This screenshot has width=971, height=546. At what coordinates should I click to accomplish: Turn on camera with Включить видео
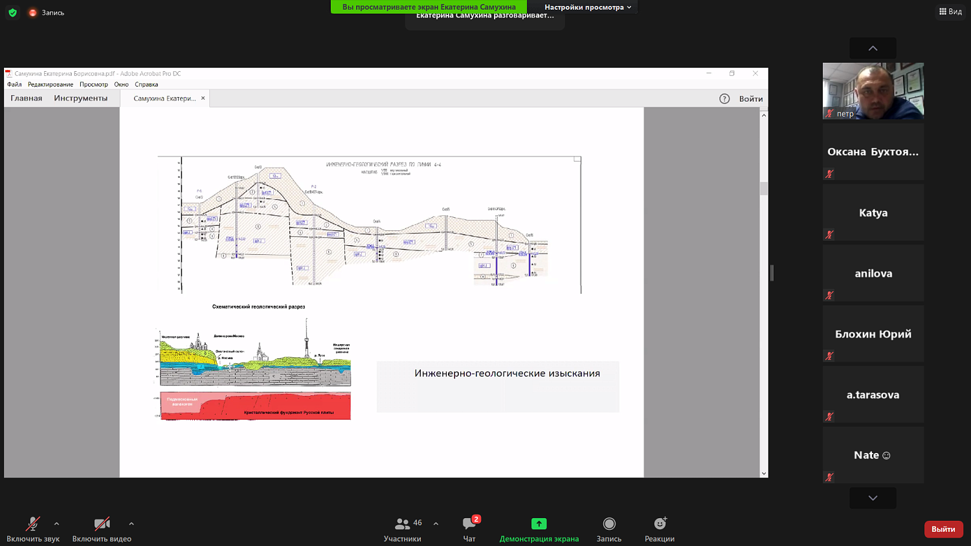pos(102,529)
